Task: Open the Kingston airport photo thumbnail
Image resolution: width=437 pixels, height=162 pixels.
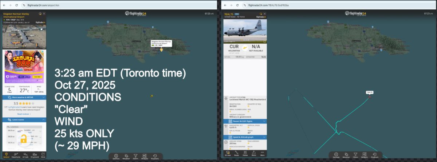Action: pos(24,36)
